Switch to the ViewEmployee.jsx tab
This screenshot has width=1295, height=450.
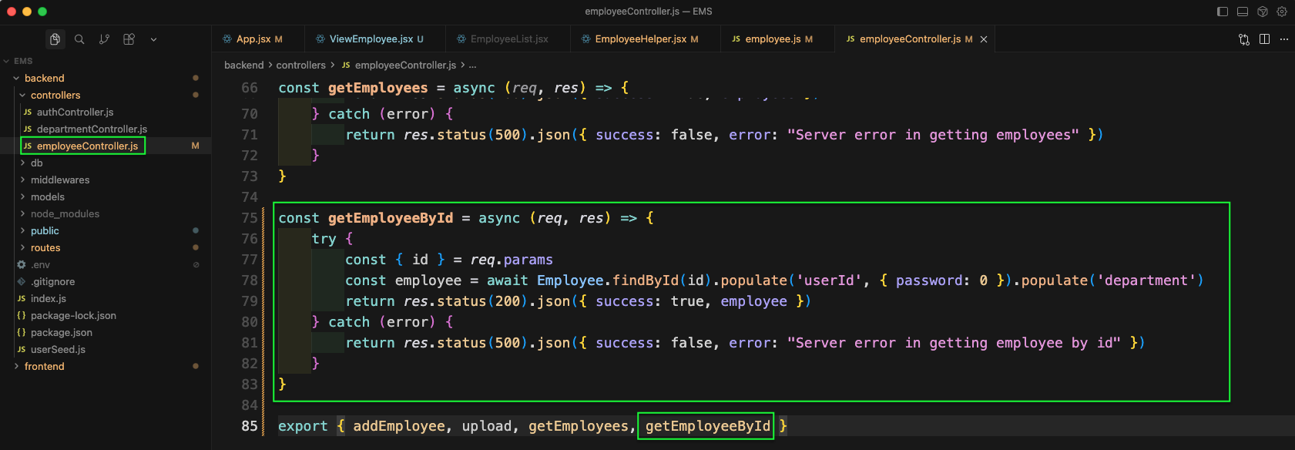click(x=371, y=39)
